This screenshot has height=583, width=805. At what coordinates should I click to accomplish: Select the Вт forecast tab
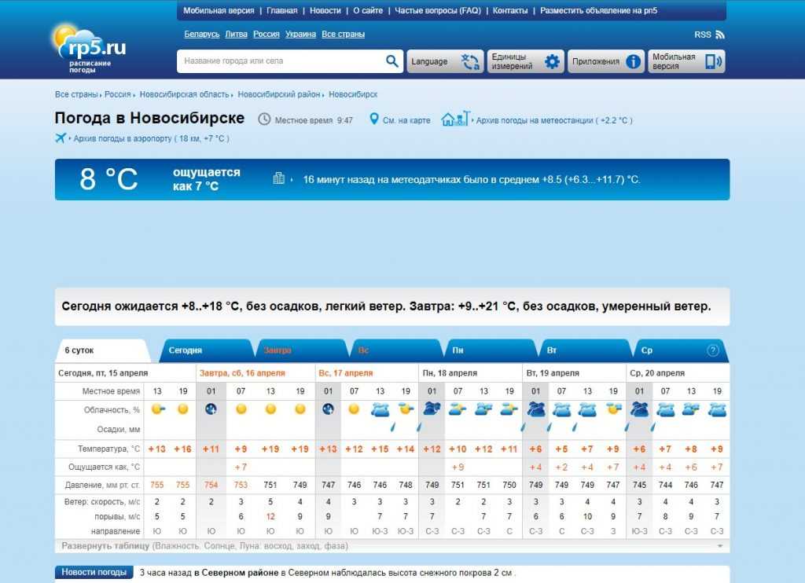pos(552,350)
